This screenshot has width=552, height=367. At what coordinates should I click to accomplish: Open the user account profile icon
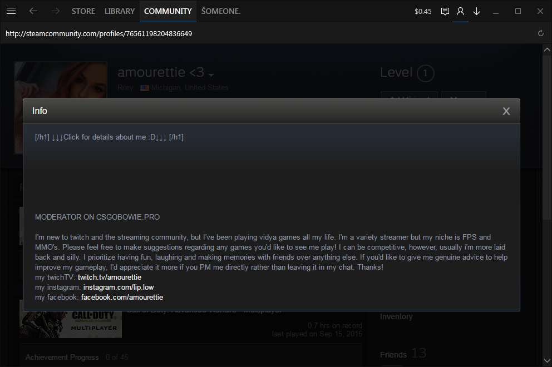[x=460, y=11]
